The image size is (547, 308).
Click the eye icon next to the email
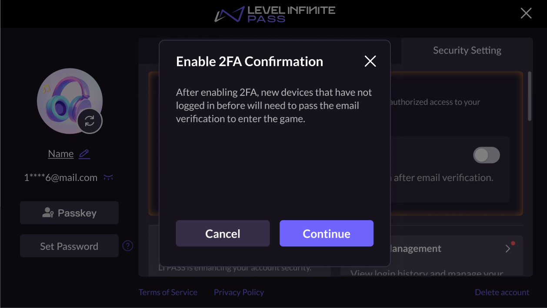[x=108, y=177]
